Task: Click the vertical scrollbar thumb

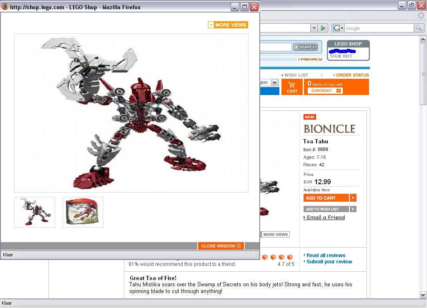Action: pos(423,74)
